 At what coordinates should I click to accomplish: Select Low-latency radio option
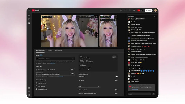(x=36, y=86)
